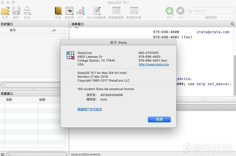Click the bottom-left status bar panel icon
Image resolution: width=236 pixels, height=156 pixels.
click(2, 154)
